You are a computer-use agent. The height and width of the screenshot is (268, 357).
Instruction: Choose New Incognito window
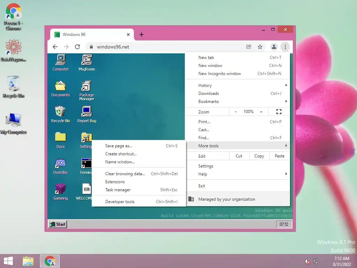[237, 74]
